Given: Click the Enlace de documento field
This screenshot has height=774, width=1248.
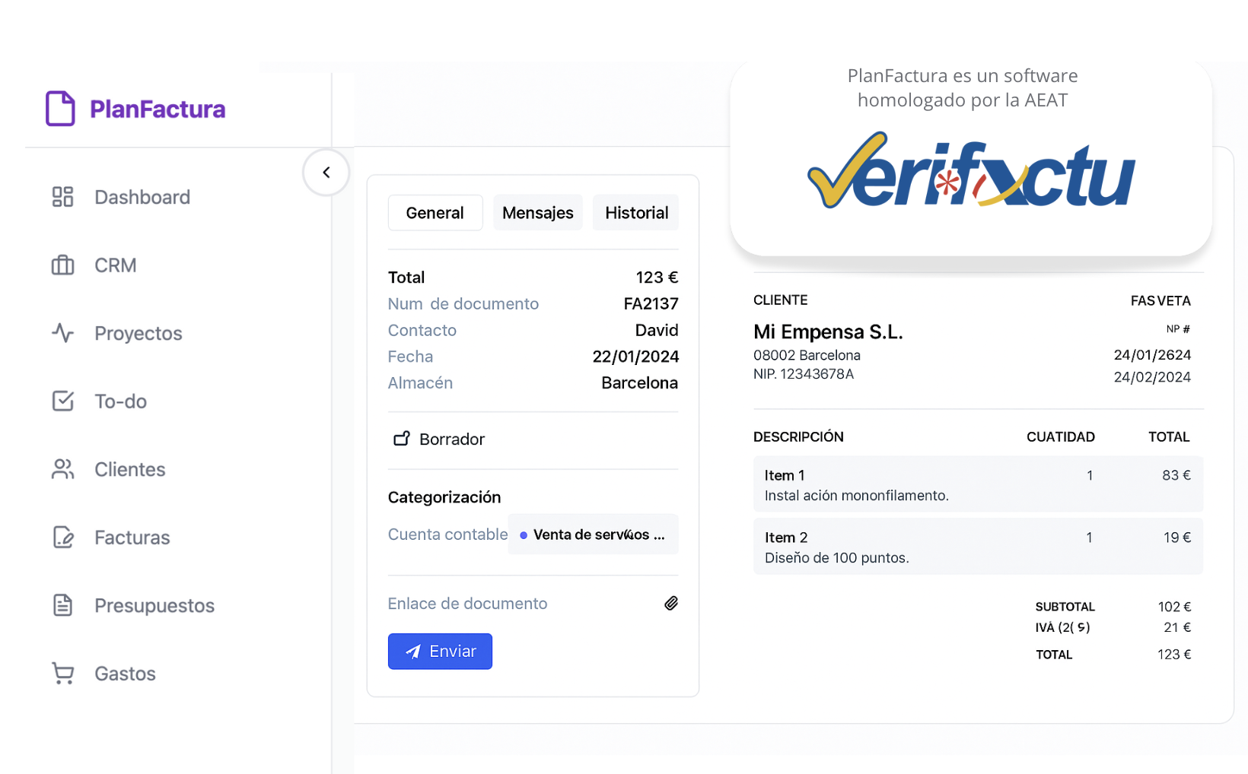Looking at the screenshot, I should (x=467, y=603).
